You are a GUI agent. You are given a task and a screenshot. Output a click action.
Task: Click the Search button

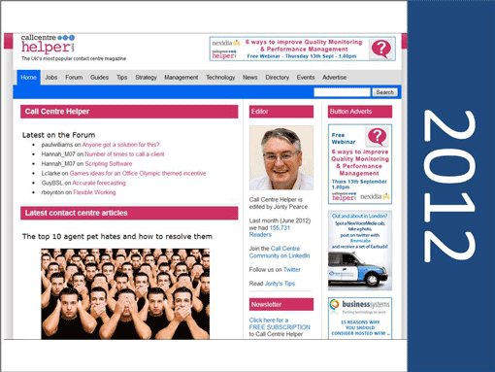(x=384, y=92)
